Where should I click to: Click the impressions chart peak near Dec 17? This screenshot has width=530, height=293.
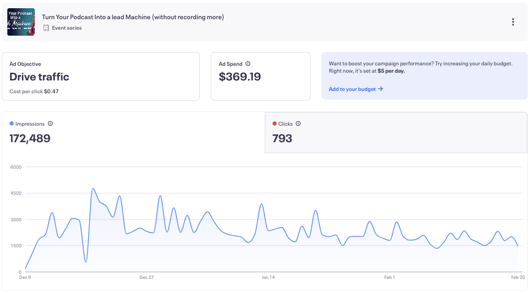tap(93, 188)
